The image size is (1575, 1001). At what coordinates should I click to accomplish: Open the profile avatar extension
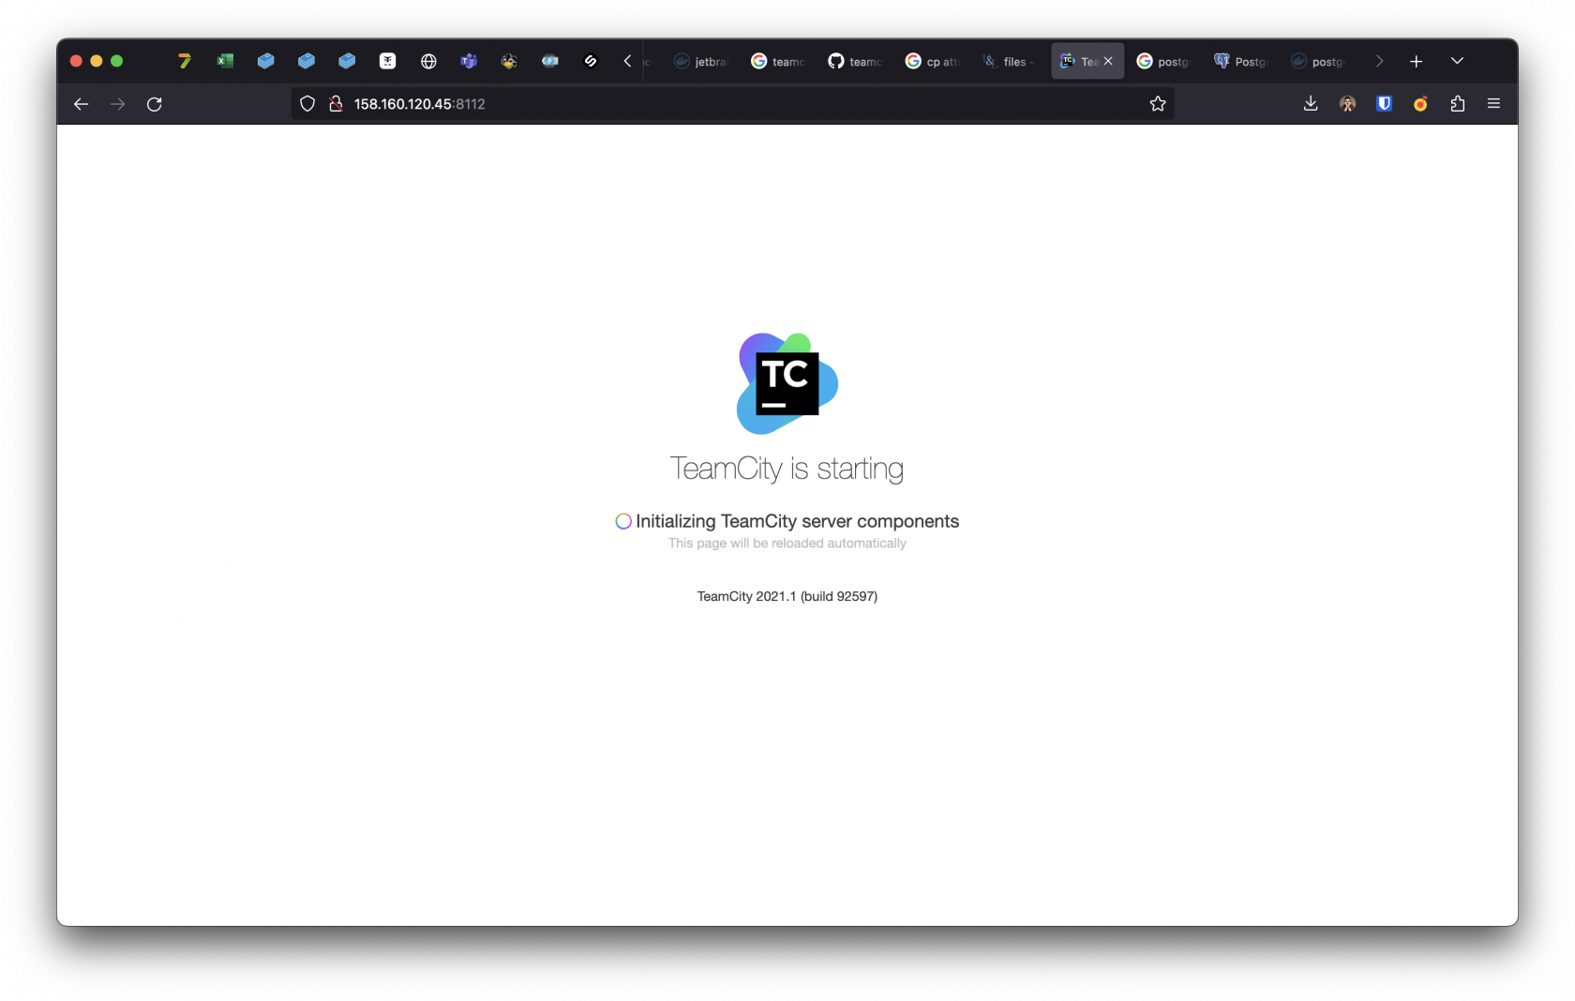[1347, 104]
